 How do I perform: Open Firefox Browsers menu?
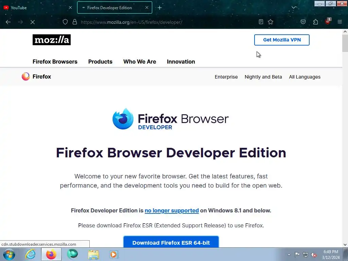[55, 62]
